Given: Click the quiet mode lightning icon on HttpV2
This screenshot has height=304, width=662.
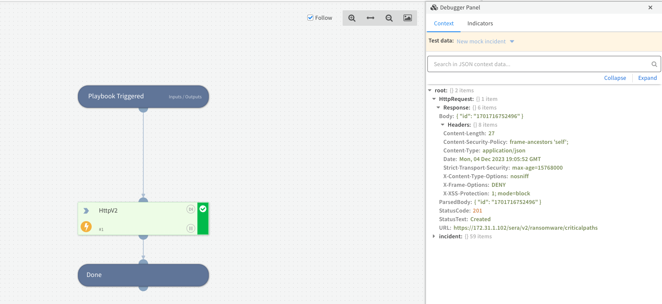Looking at the screenshot, I should (86, 226).
